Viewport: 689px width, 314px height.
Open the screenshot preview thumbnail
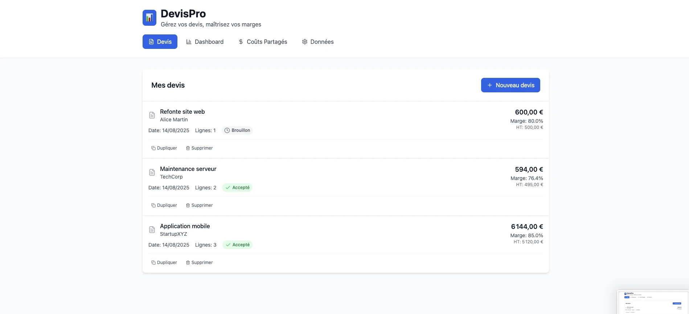(x=653, y=302)
